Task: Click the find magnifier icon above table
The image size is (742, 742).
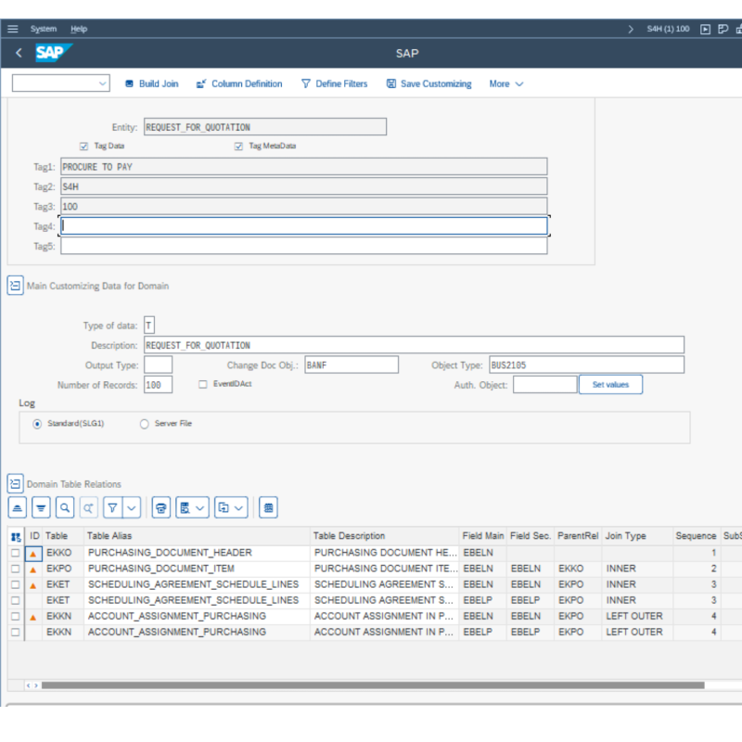Action: [65, 507]
